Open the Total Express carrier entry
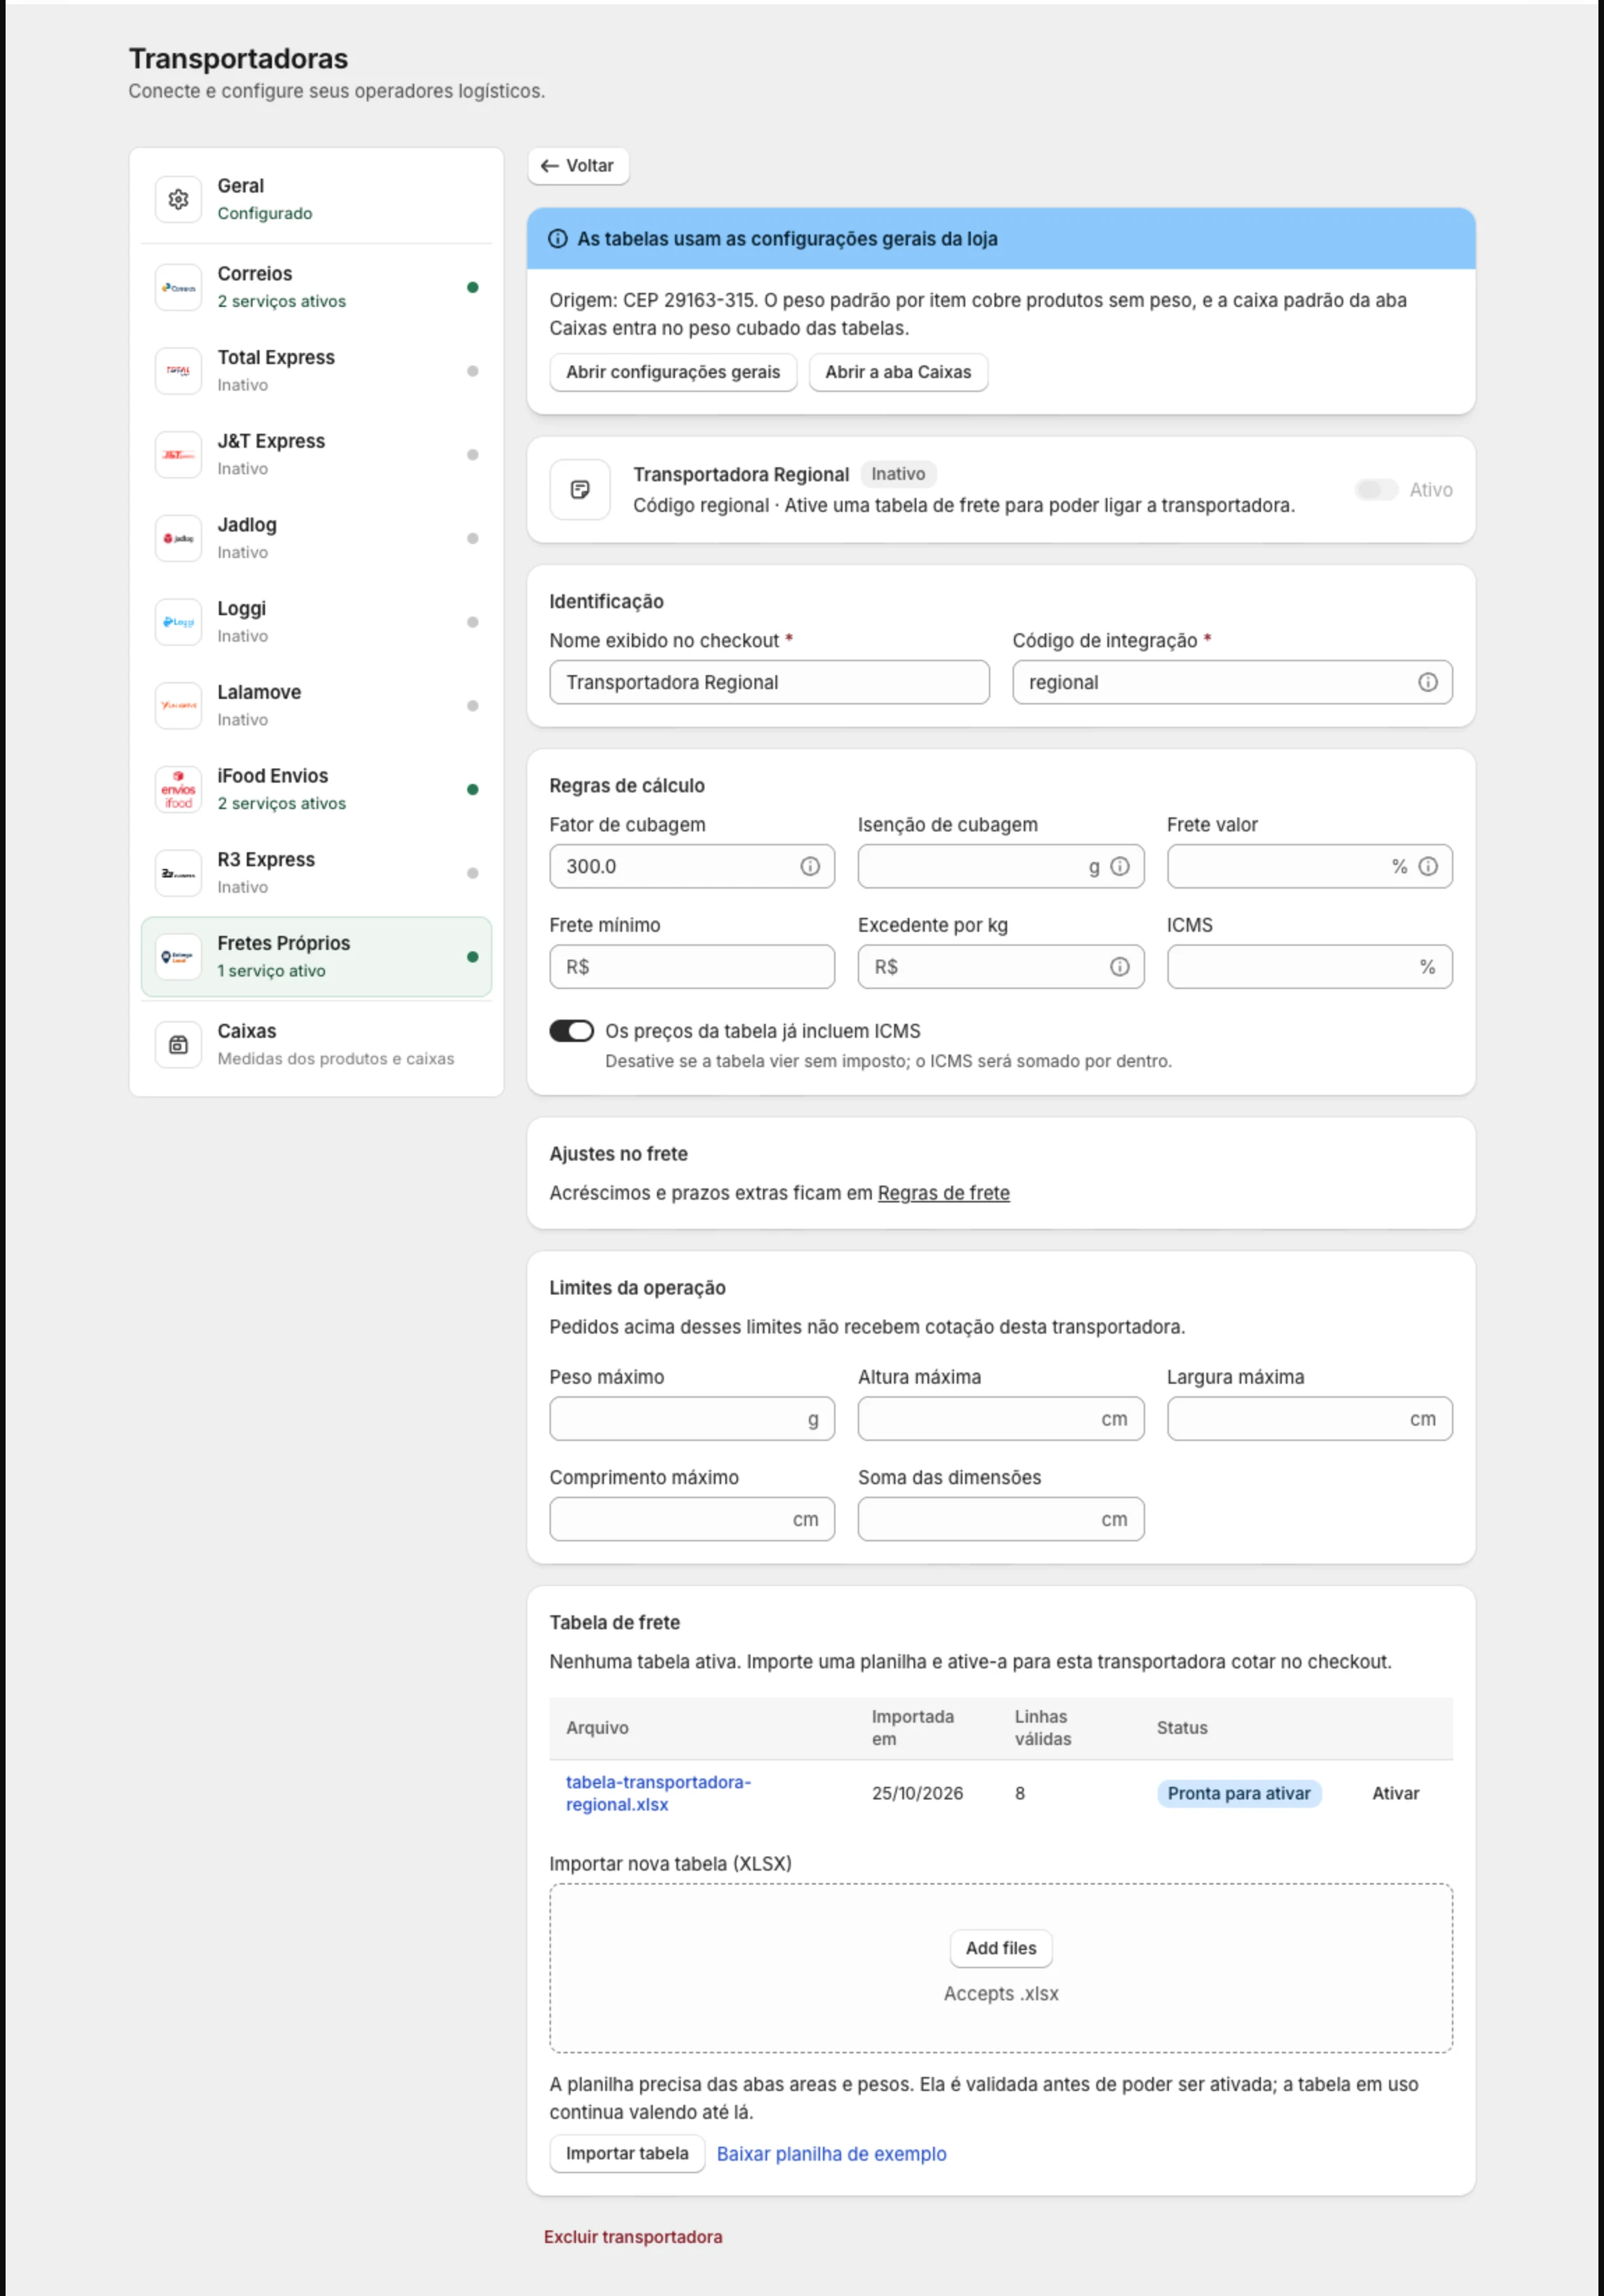Viewport: 1604px width, 2296px height. pyautogui.click(x=316, y=371)
